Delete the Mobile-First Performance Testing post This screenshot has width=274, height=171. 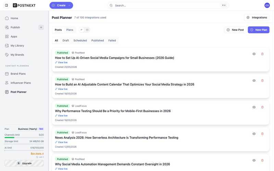(262, 107)
